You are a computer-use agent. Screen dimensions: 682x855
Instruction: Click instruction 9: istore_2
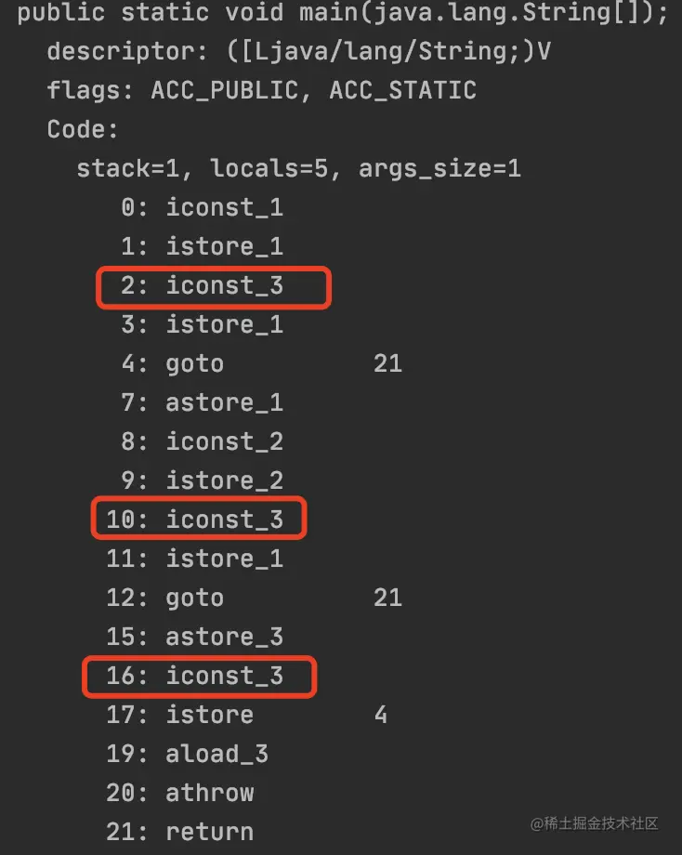(202, 481)
